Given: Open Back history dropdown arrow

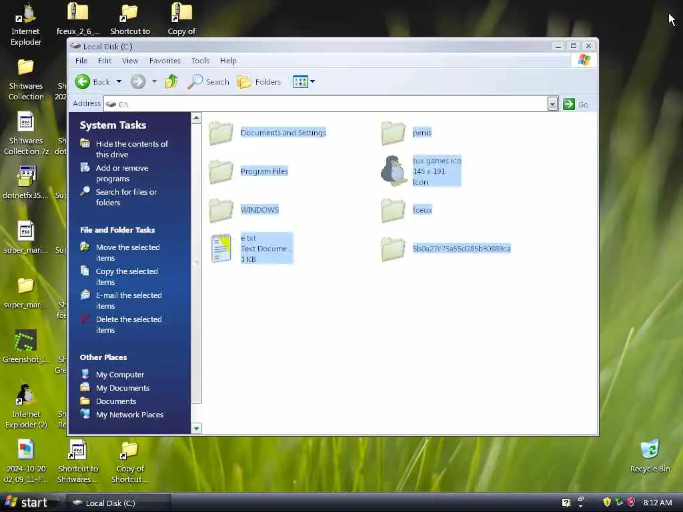Looking at the screenshot, I should (119, 81).
